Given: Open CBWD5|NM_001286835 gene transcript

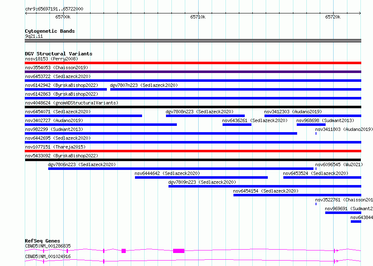Looking at the screenshot, I should point(193,250).
